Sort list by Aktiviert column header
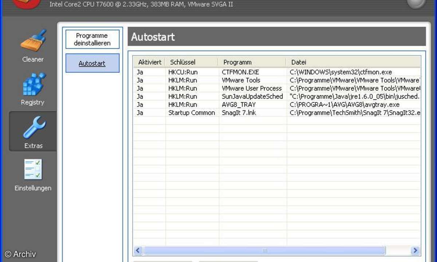This screenshot has width=437, height=262. (x=149, y=62)
